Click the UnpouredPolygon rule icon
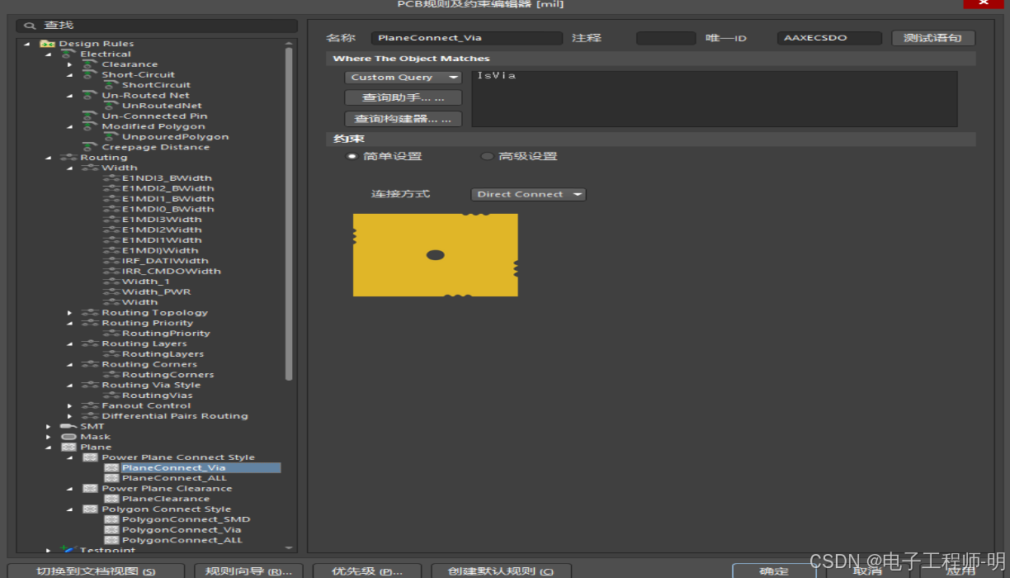Viewport: 1010px width, 578px height. [111, 137]
